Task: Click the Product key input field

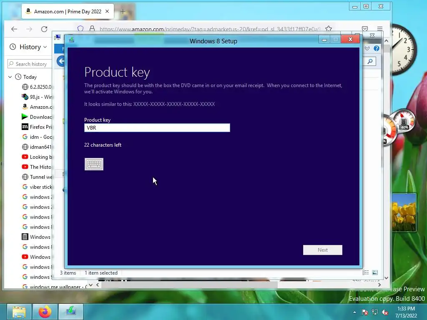Action: pos(157,127)
